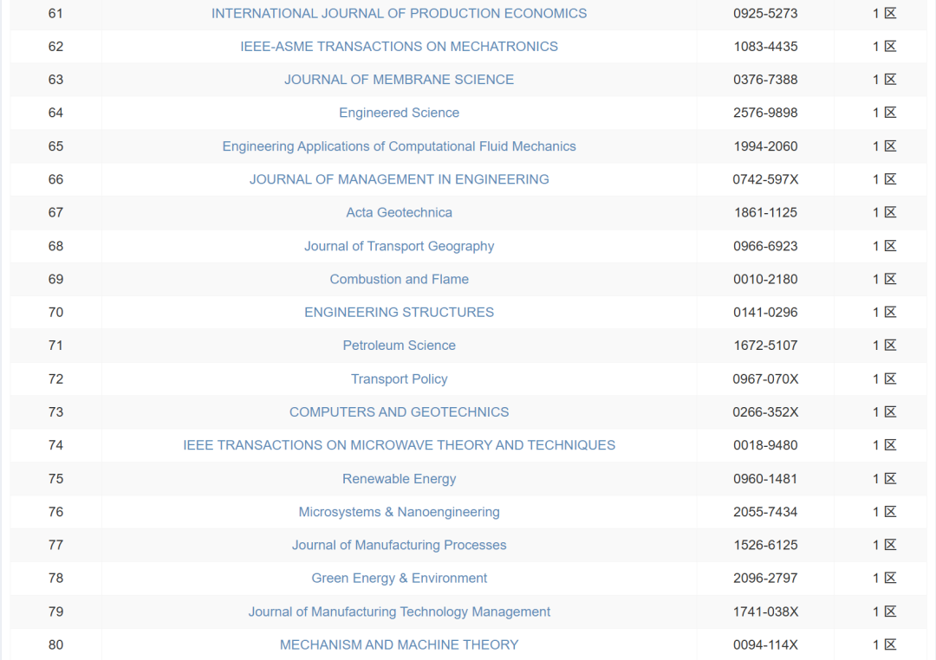Select ISSN 1861-1125 cell
The height and width of the screenshot is (660, 936).
click(765, 212)
